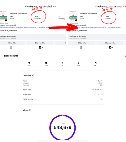The height and width of the screenshot is (142, 126).
Task: Click Share profile in 103-followers profile
Action: [40, 43]
